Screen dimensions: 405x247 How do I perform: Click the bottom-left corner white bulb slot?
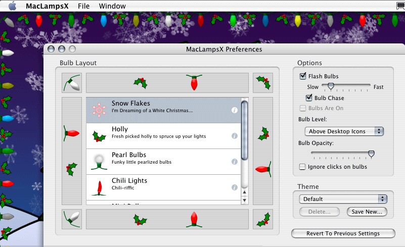tap(72, 219)
